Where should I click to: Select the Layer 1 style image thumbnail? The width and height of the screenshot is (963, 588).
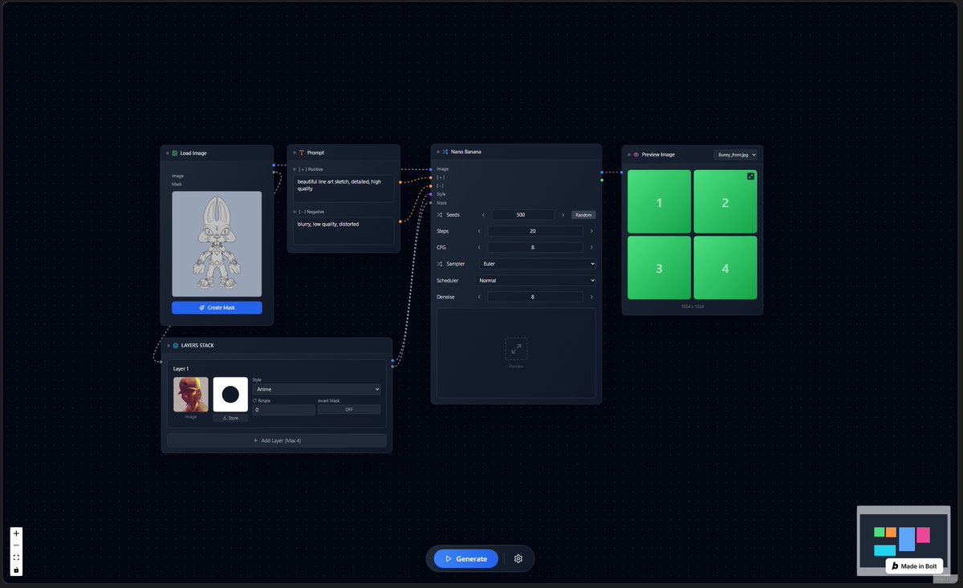[191, 395]
